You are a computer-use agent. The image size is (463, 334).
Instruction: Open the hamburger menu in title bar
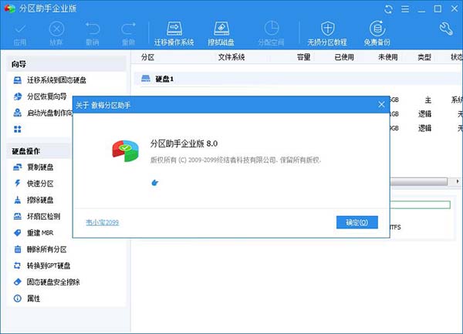405,9
